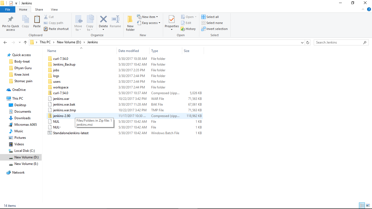Viewport: 372px width, 209px height.
Task: Refresh the folder view
Action: click(x=307, y=42)
